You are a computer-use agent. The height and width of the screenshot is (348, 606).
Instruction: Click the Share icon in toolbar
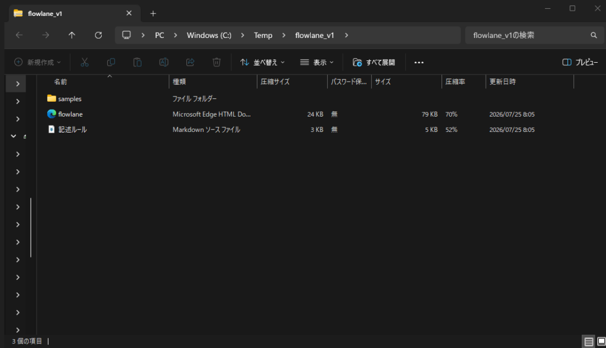click(x=190, y=62)
